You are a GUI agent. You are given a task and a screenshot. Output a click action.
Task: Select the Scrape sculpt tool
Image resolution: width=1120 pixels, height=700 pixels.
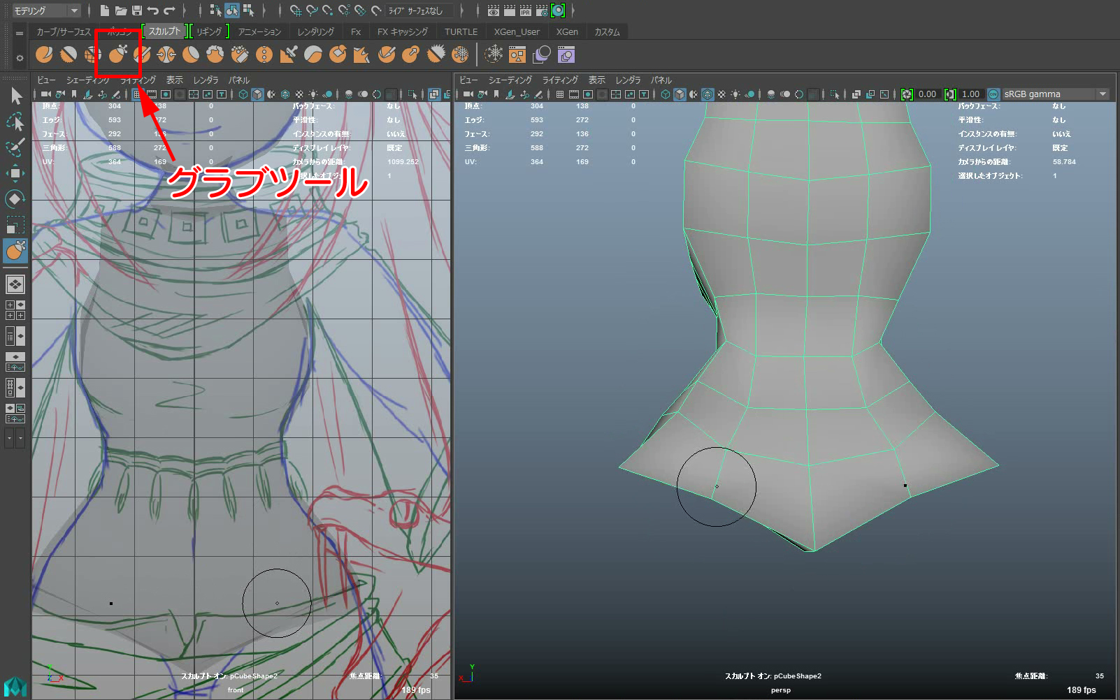338,54
